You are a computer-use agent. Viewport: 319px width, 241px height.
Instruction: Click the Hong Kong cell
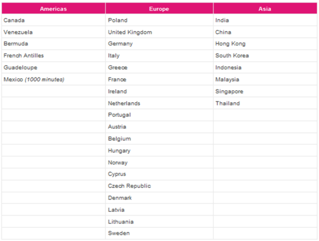231,44
